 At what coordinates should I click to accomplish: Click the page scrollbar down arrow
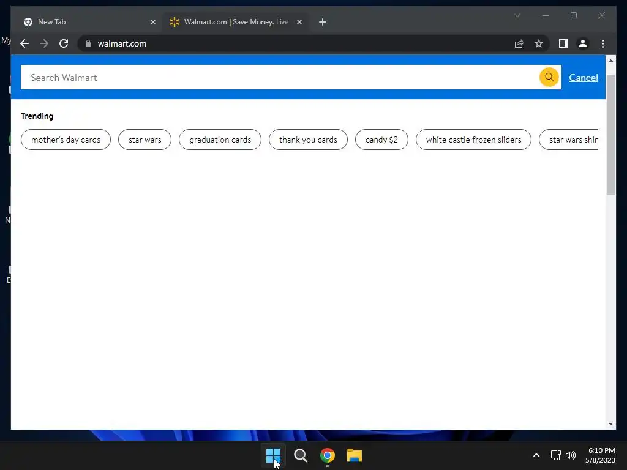pos(610,424)
